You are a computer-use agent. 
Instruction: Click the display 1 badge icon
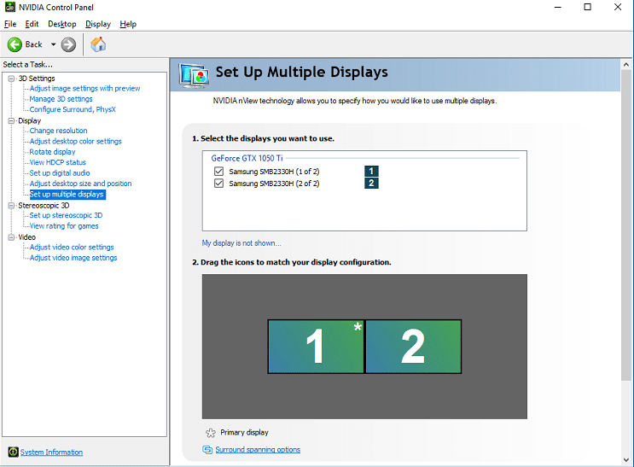point(371,172)
